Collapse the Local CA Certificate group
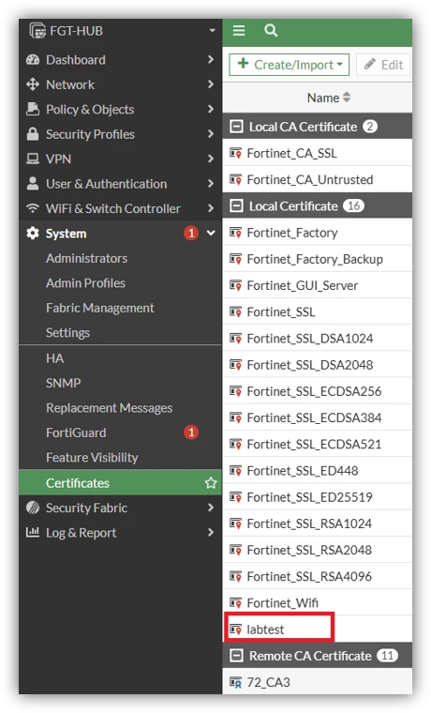The width and height of the screenshot is (431, 713). point(236,127)
